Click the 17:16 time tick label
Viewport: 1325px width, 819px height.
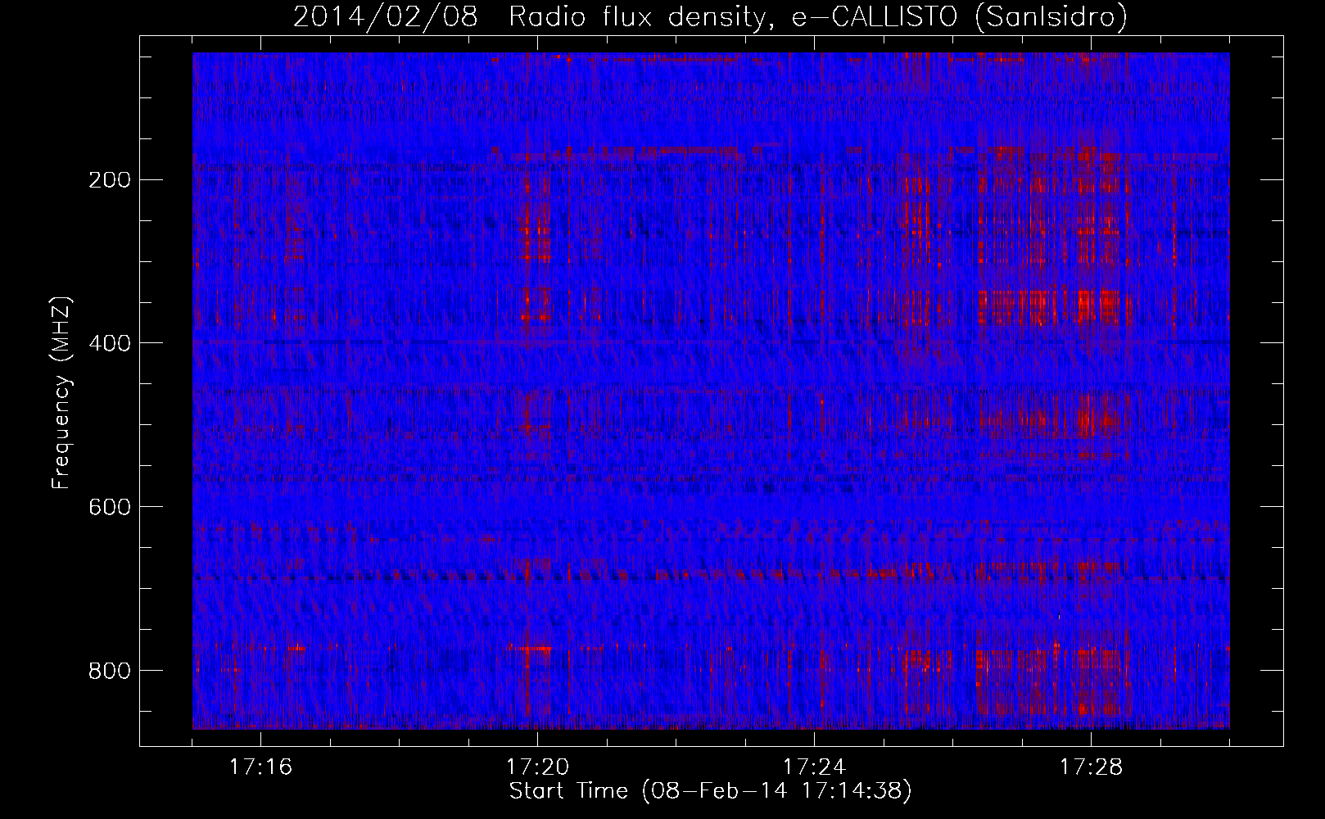point(260,767)
